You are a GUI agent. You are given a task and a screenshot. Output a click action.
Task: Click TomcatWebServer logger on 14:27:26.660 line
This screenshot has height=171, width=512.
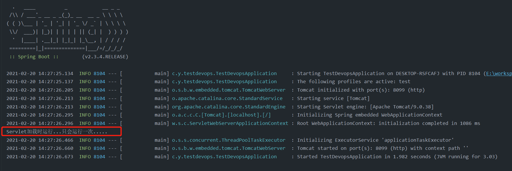(x=229, y=148)
